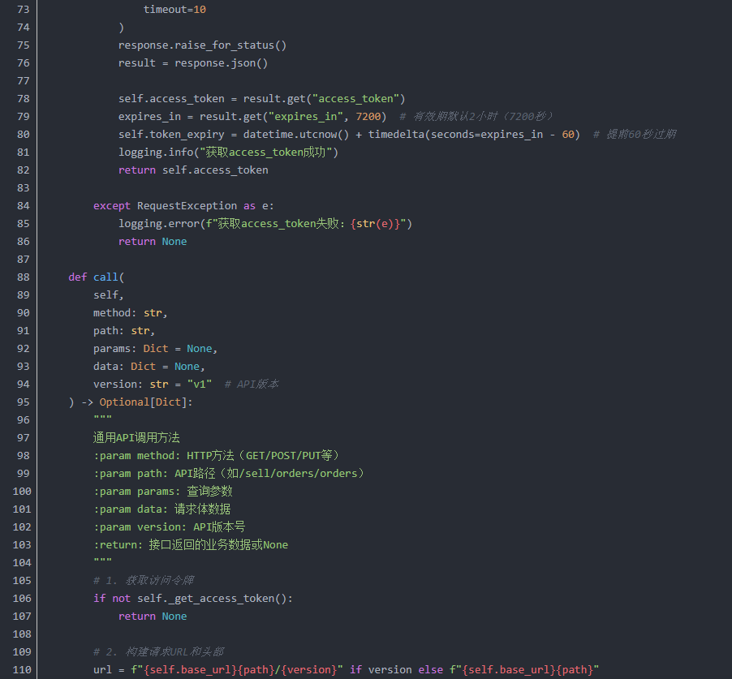Place cursor on 'def call(' method name
Screen dimensions: 732x679
click(x=105, y=277)
